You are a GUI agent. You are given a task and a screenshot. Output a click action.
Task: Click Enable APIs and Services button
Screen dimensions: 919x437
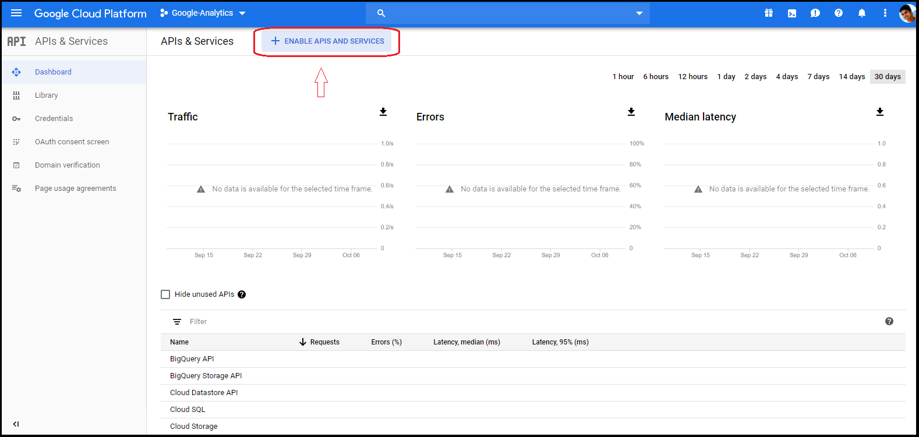(x=327, y=41)
